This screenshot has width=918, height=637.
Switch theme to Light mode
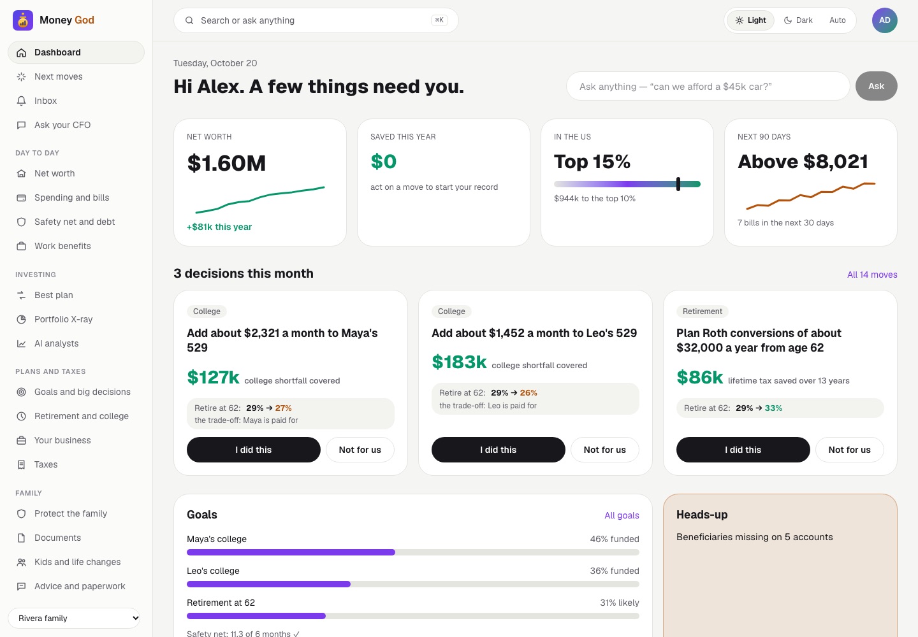pos(751,20)
